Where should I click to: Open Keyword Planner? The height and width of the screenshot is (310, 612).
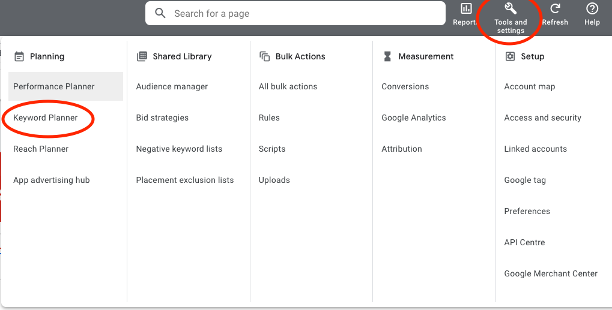tap(46, 118)
